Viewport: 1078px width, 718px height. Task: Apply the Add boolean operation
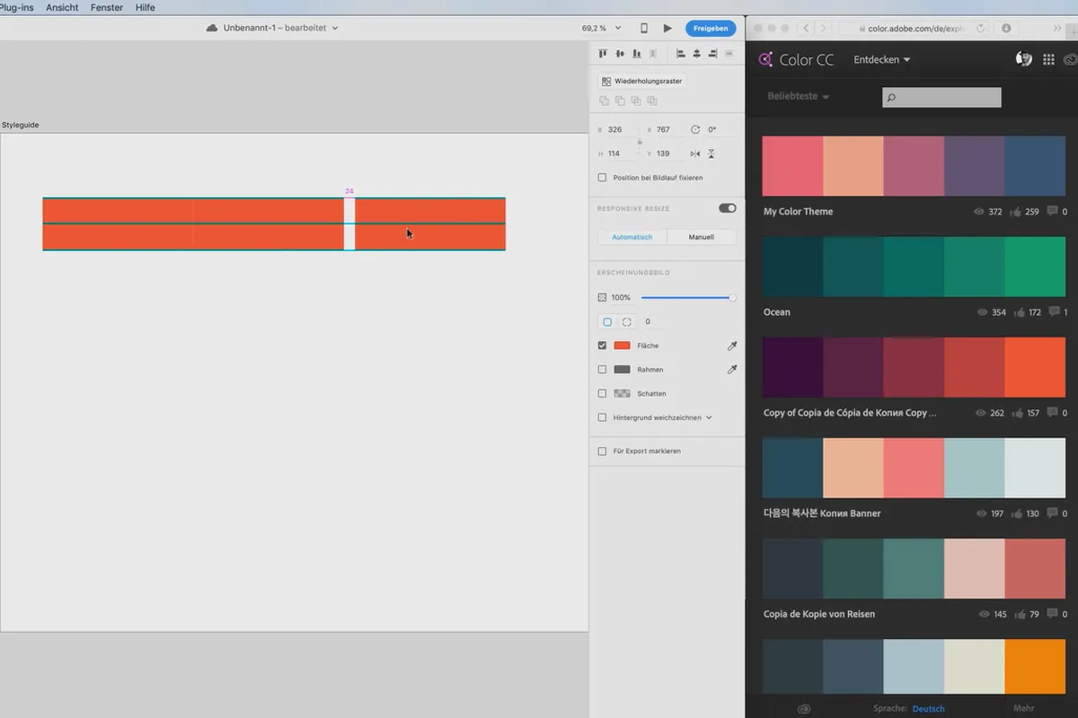pyautogui.click(x=604, y=101)
